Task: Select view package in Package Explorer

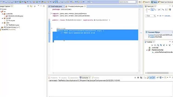Action: [x=8, y=23]
